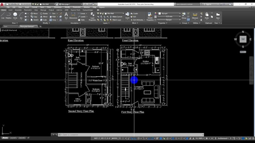Click the Paste tool
The height and width of the screenshot is (143, 255).
(207, 16)
